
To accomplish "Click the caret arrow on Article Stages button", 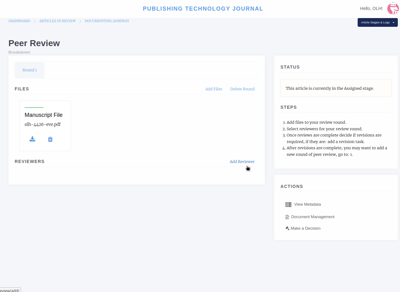I will point(393,22).
